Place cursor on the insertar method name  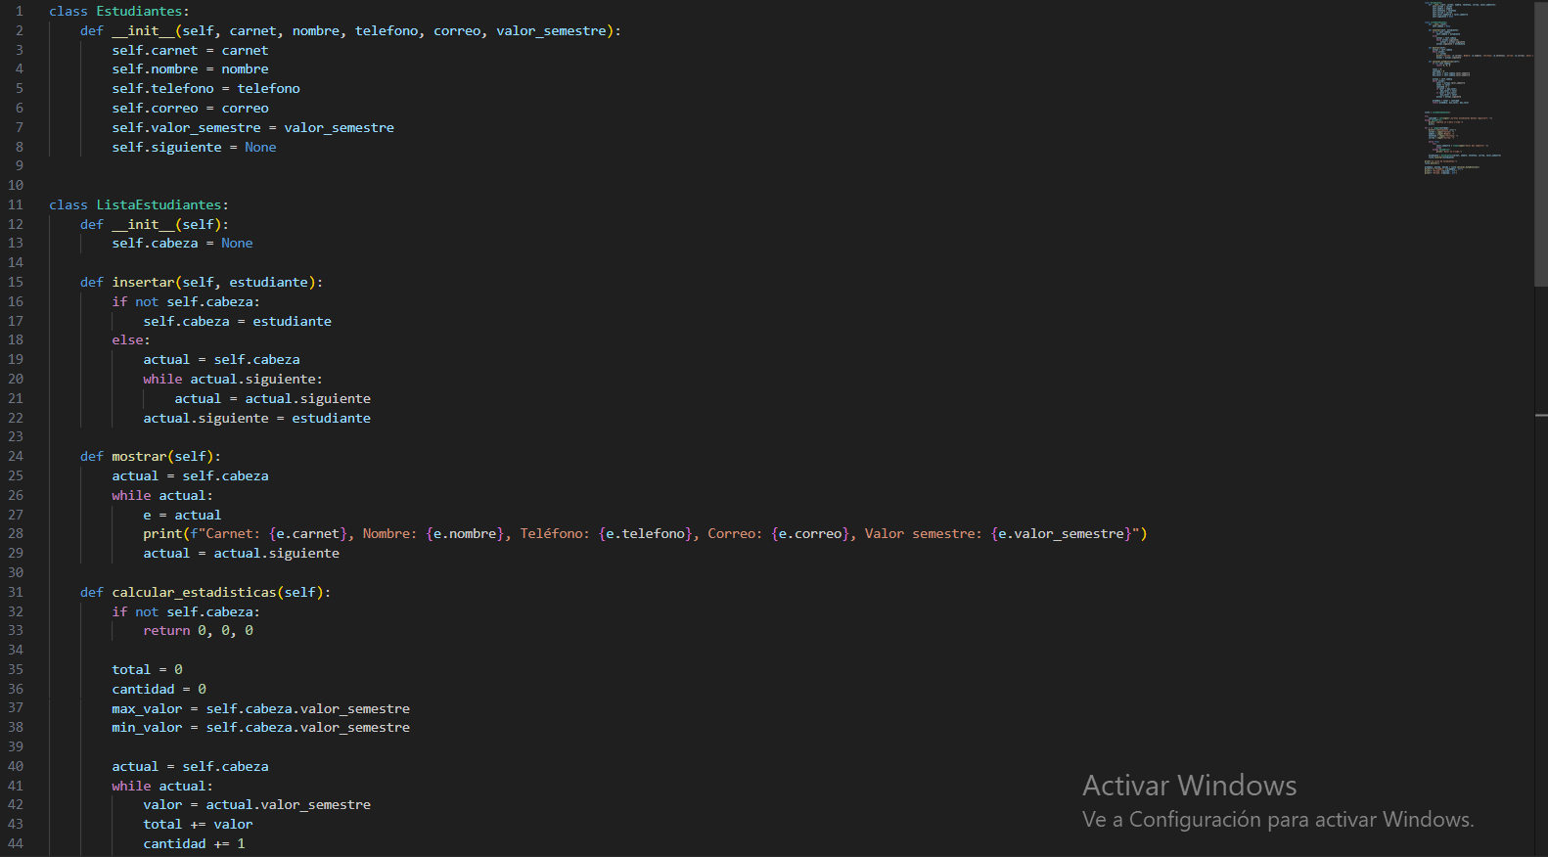(143, 282)
